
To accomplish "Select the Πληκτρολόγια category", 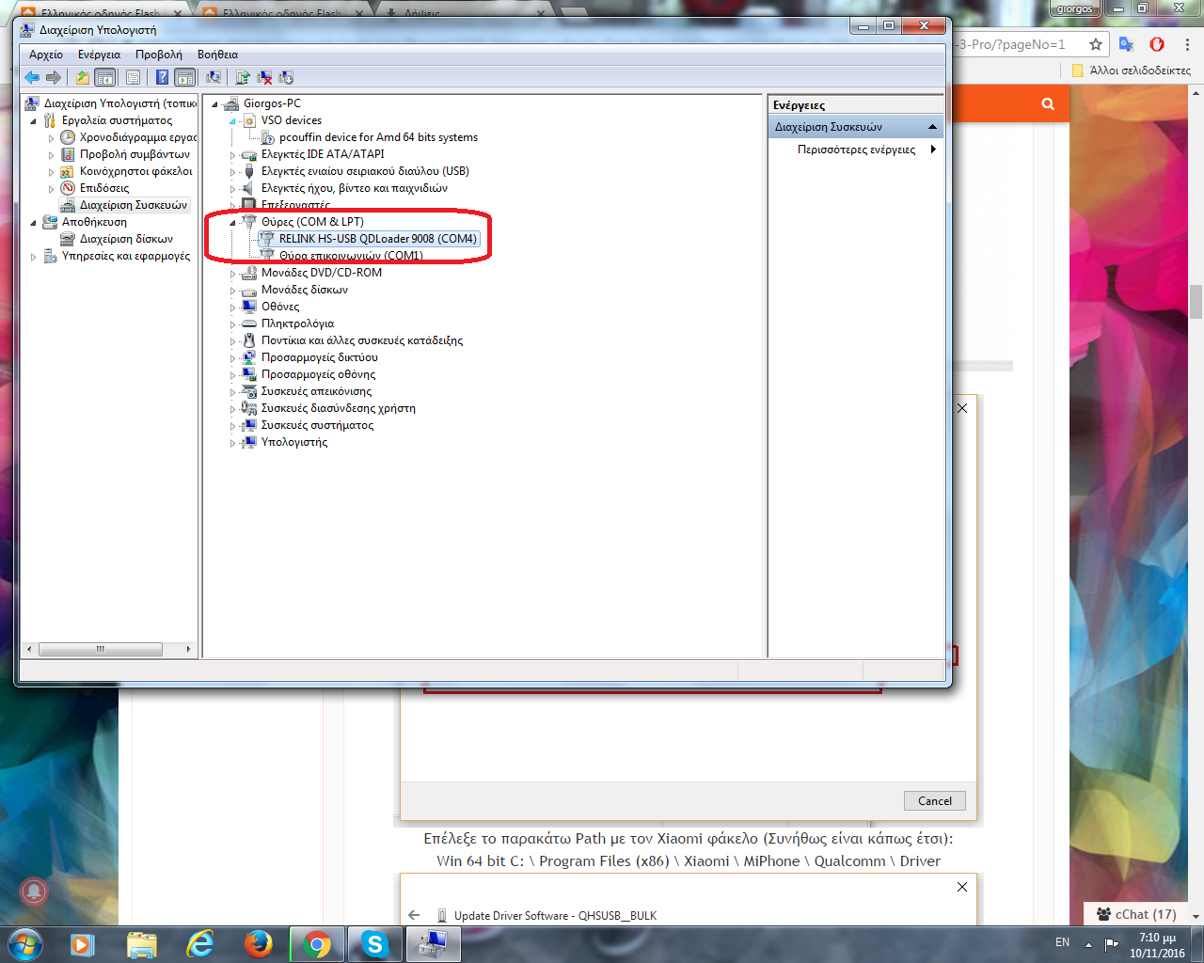I will (297, 324).
